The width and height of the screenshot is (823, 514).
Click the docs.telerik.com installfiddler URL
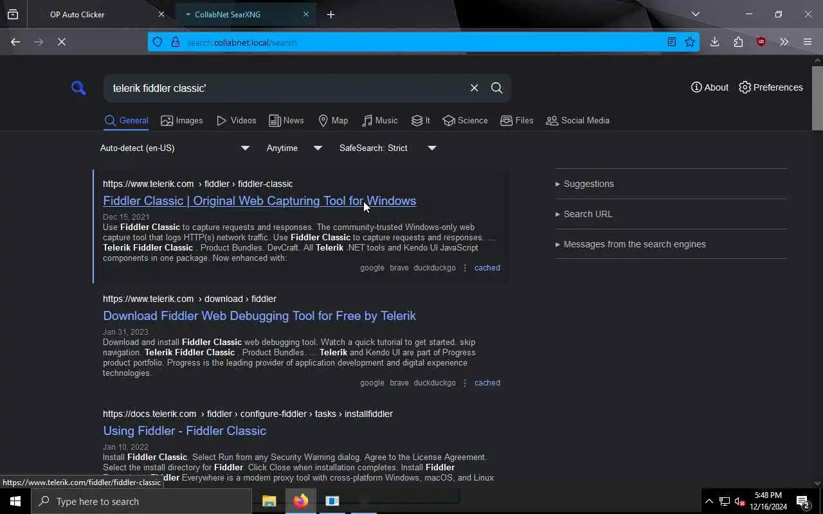(x=248, y=414)
